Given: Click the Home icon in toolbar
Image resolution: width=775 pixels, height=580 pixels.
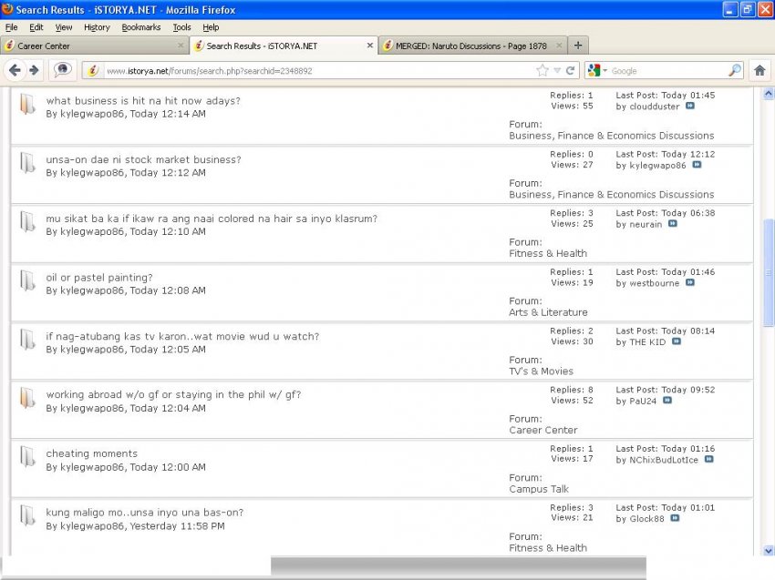Looking at the screenshot, I should [x=759, y=70].
